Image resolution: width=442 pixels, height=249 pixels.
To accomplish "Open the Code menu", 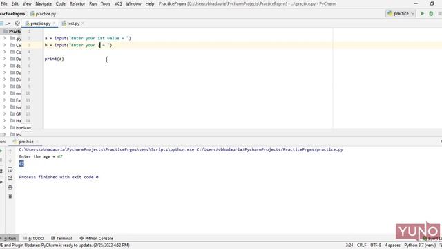I will point(60,4).
